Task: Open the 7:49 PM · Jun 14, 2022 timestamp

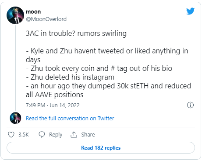Action: [53, 105]
